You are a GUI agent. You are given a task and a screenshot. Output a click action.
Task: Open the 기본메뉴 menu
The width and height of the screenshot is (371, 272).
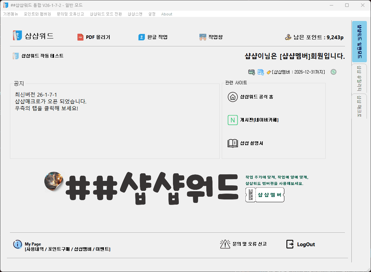(x=10, y=14)
